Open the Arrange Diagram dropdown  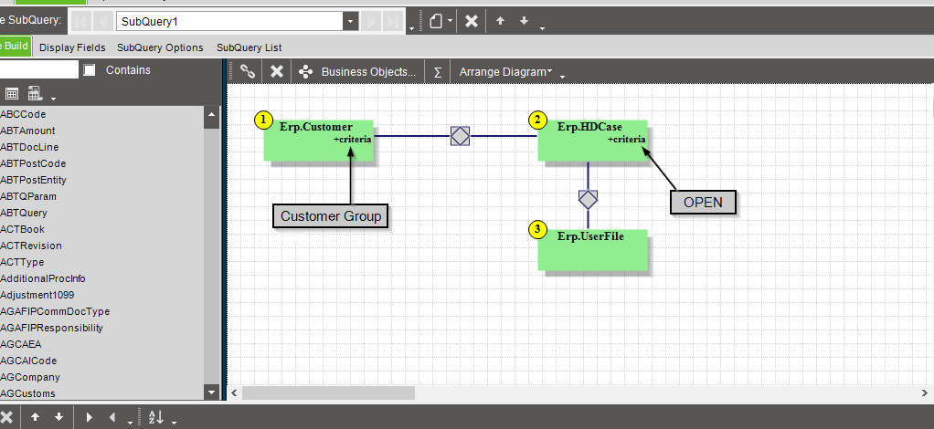(x=505, y=71)
